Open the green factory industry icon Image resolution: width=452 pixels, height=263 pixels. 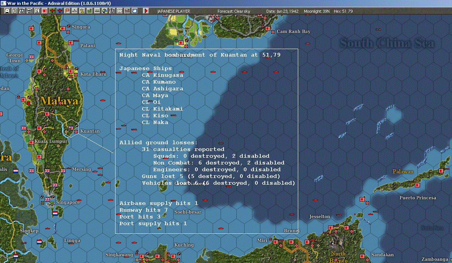pos(90,11)
